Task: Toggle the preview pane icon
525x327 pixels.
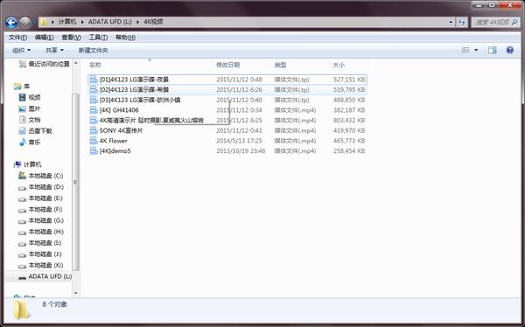Action: pos(492,50)
